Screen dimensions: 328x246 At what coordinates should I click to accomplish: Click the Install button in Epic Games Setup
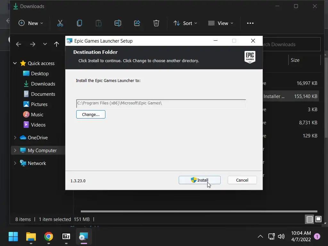click(200, 180)
